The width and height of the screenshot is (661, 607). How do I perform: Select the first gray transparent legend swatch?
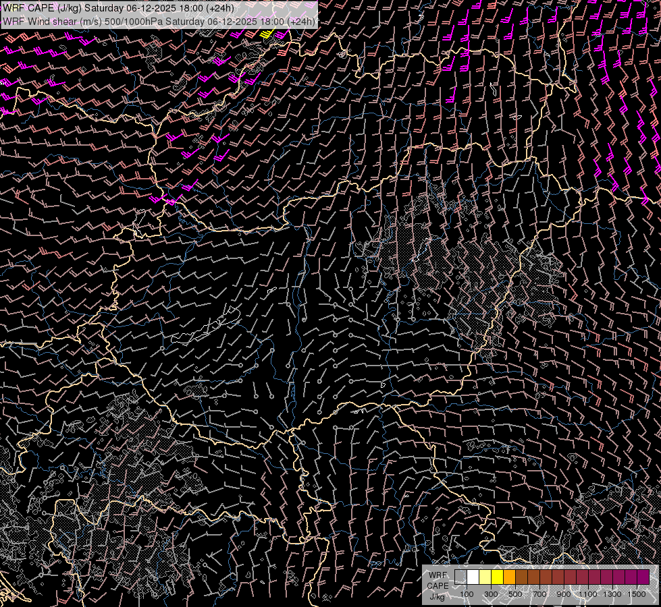[x=460, y=577]
